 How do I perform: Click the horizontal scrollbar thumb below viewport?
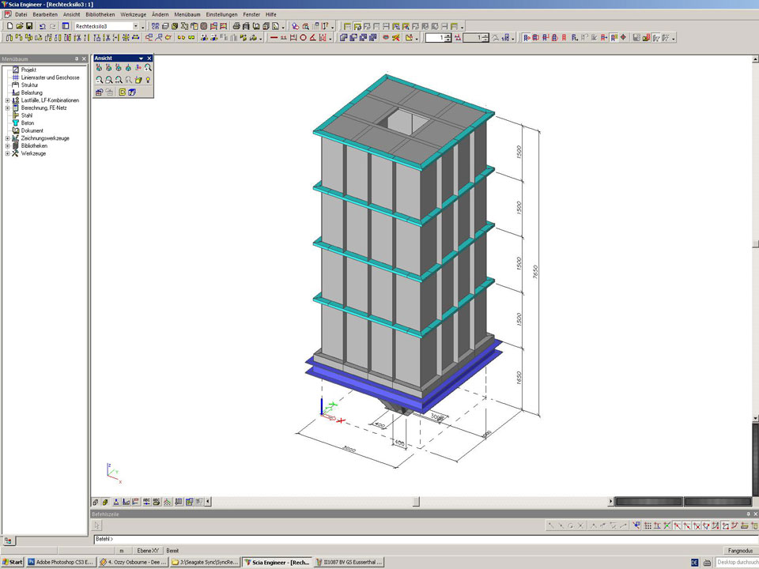(x=417, y=501)
